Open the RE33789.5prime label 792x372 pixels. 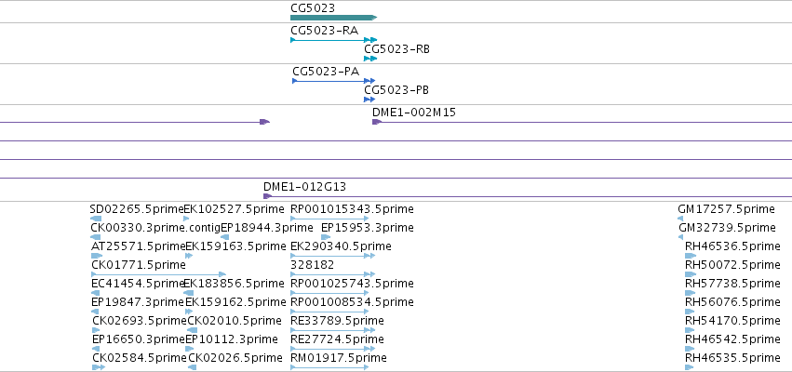tap(337, 321)
